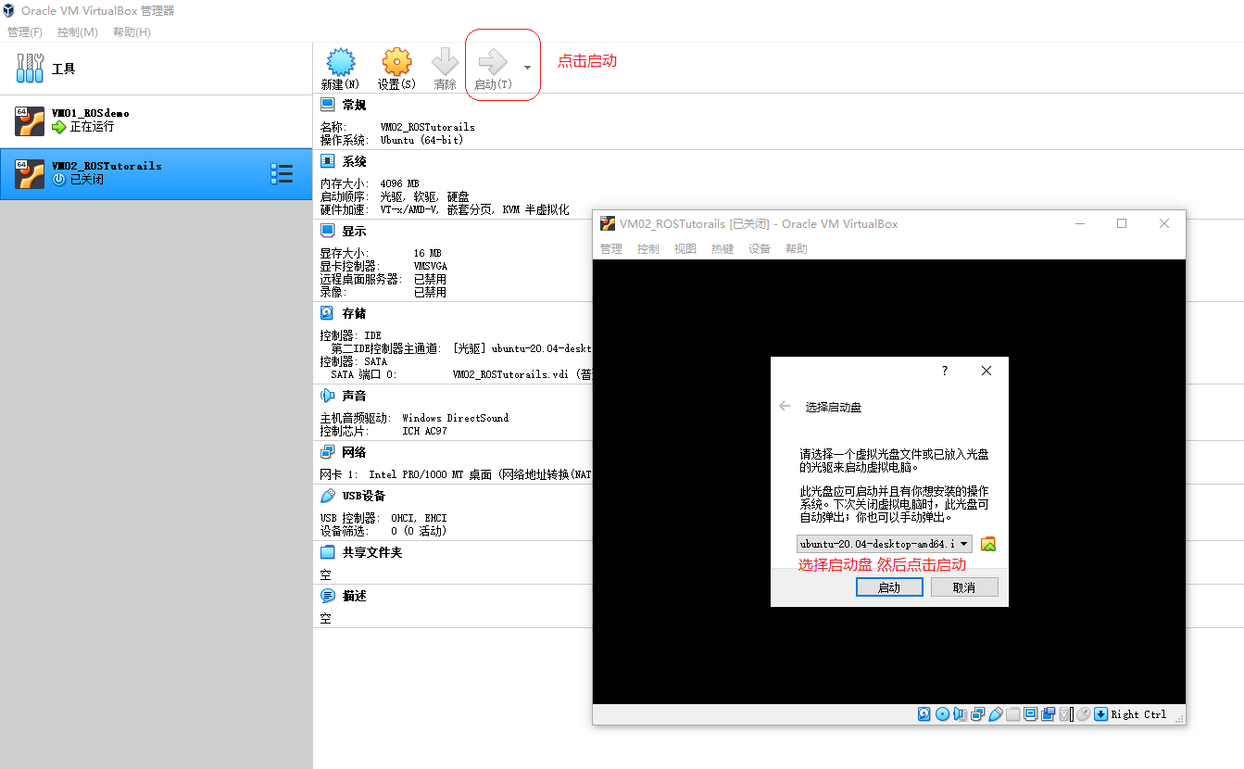Screen dimensions: 1244x769
Task: Click the optical disc icon in VM status bar
Action: pos(942,713)
